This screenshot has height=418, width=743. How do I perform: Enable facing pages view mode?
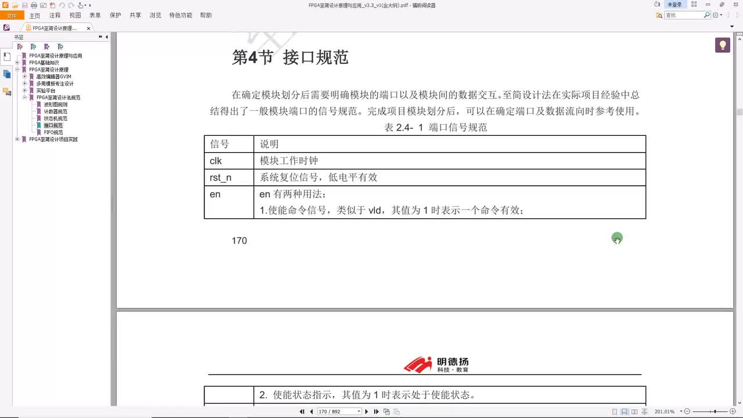[634, 412]
